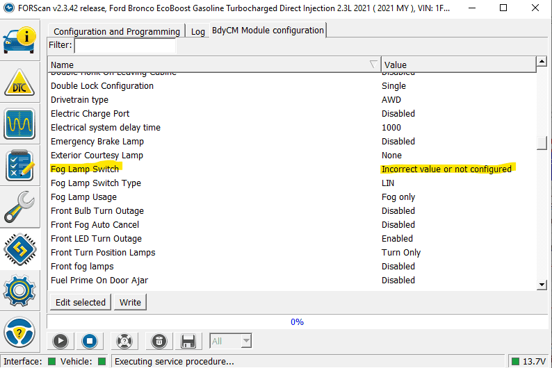The width and height of the screenshot is (552, 368).
Task: Open the tests checklist section icon
Action: 19,165
